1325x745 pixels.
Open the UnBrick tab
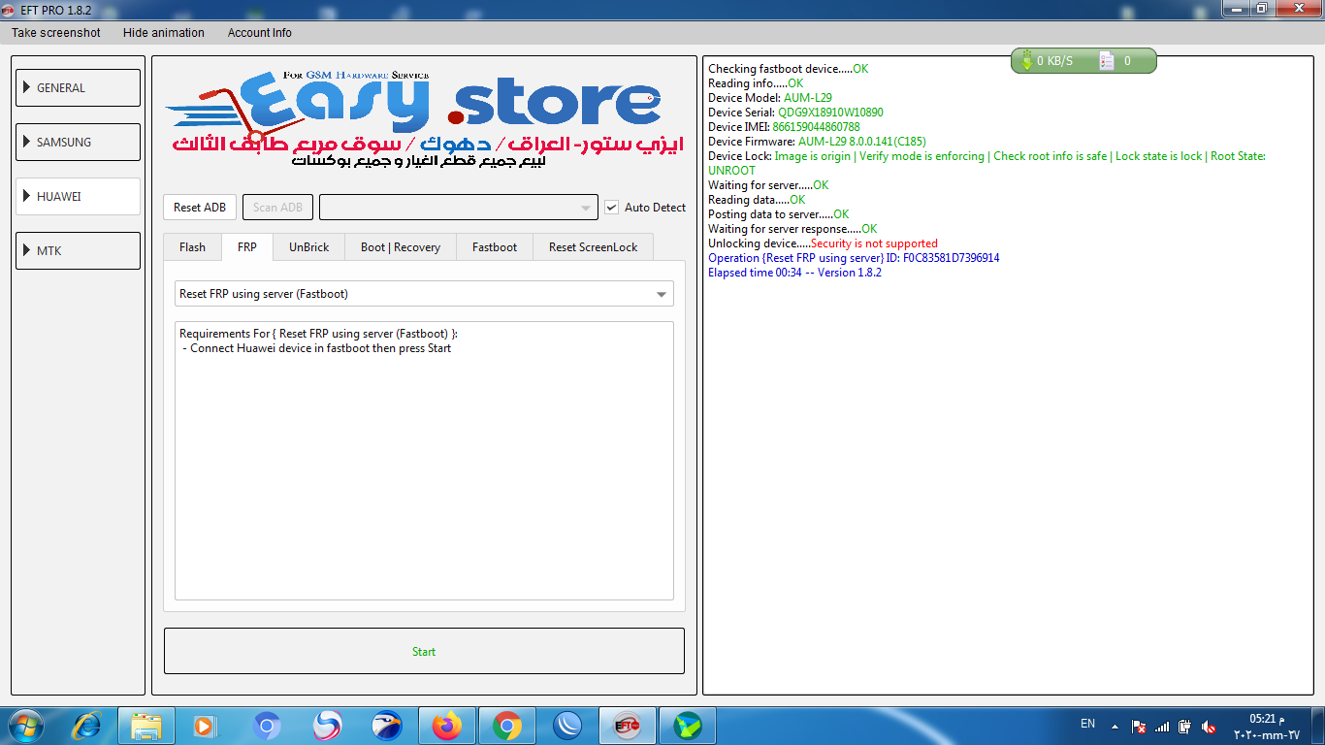[x=308, y=247]
